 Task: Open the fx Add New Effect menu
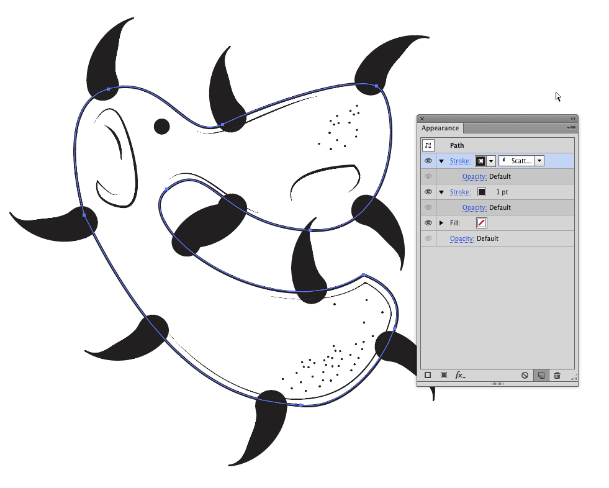[460, 375]
